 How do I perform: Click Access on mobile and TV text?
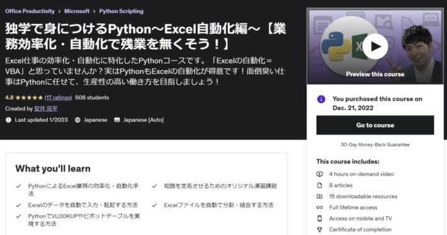(x=360, y=219)
